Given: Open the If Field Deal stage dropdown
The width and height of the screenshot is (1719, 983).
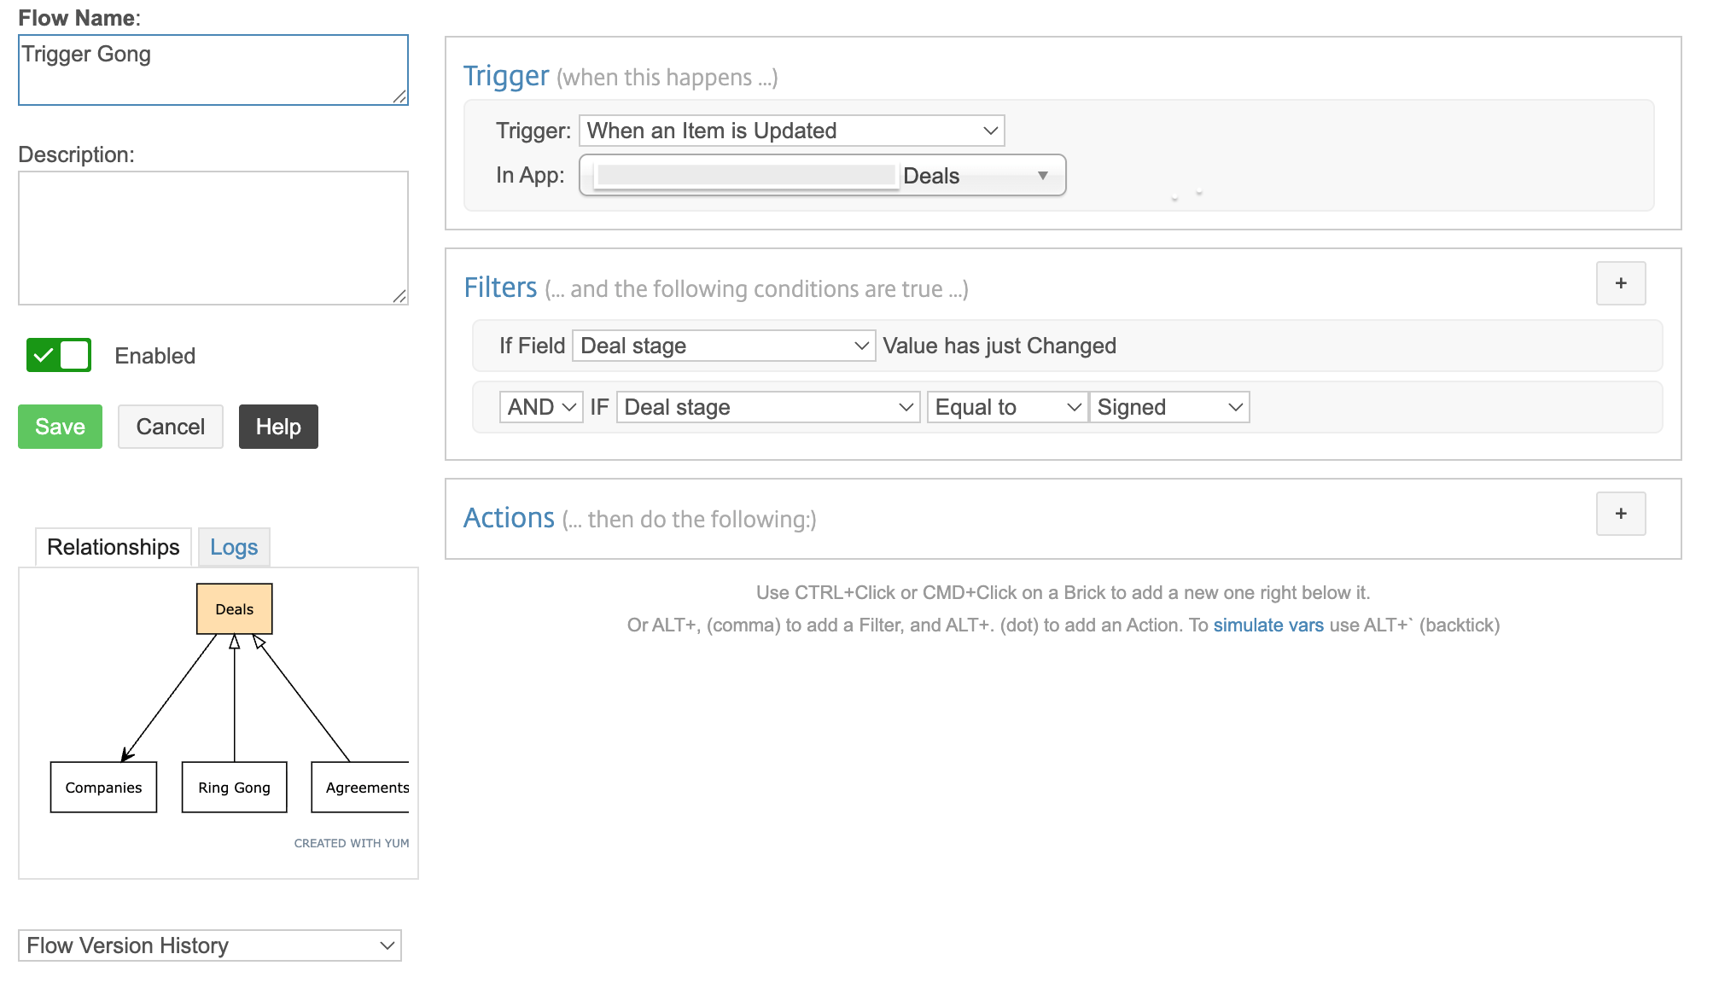Looking at the screenshot, I should pos(723,346).
